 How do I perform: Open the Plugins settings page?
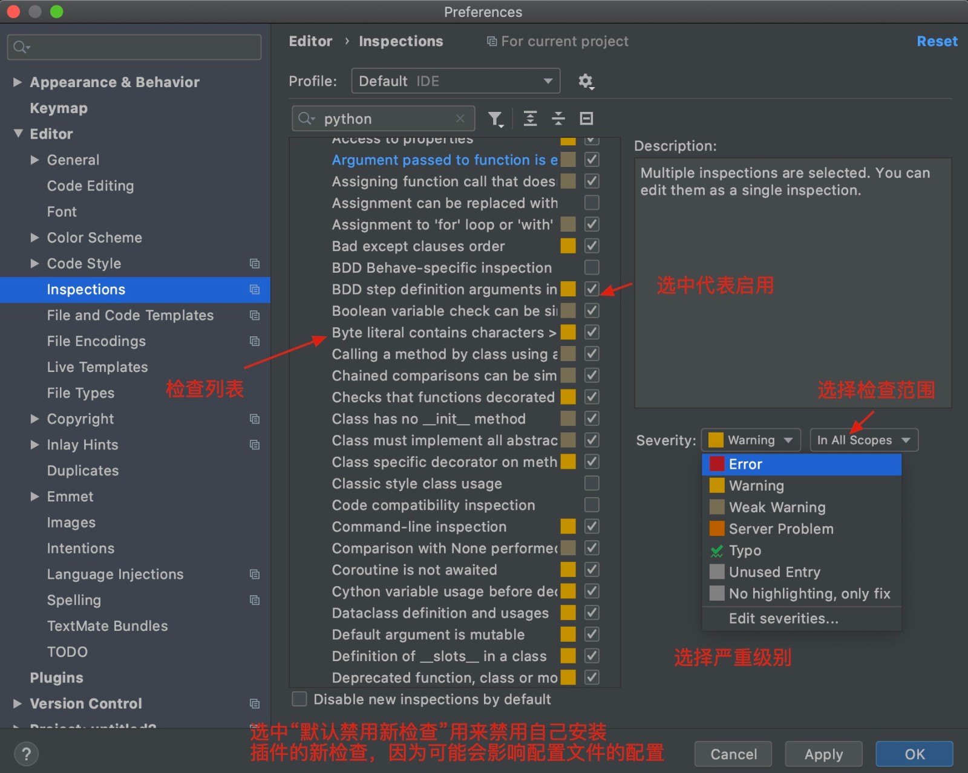(56, 677)
